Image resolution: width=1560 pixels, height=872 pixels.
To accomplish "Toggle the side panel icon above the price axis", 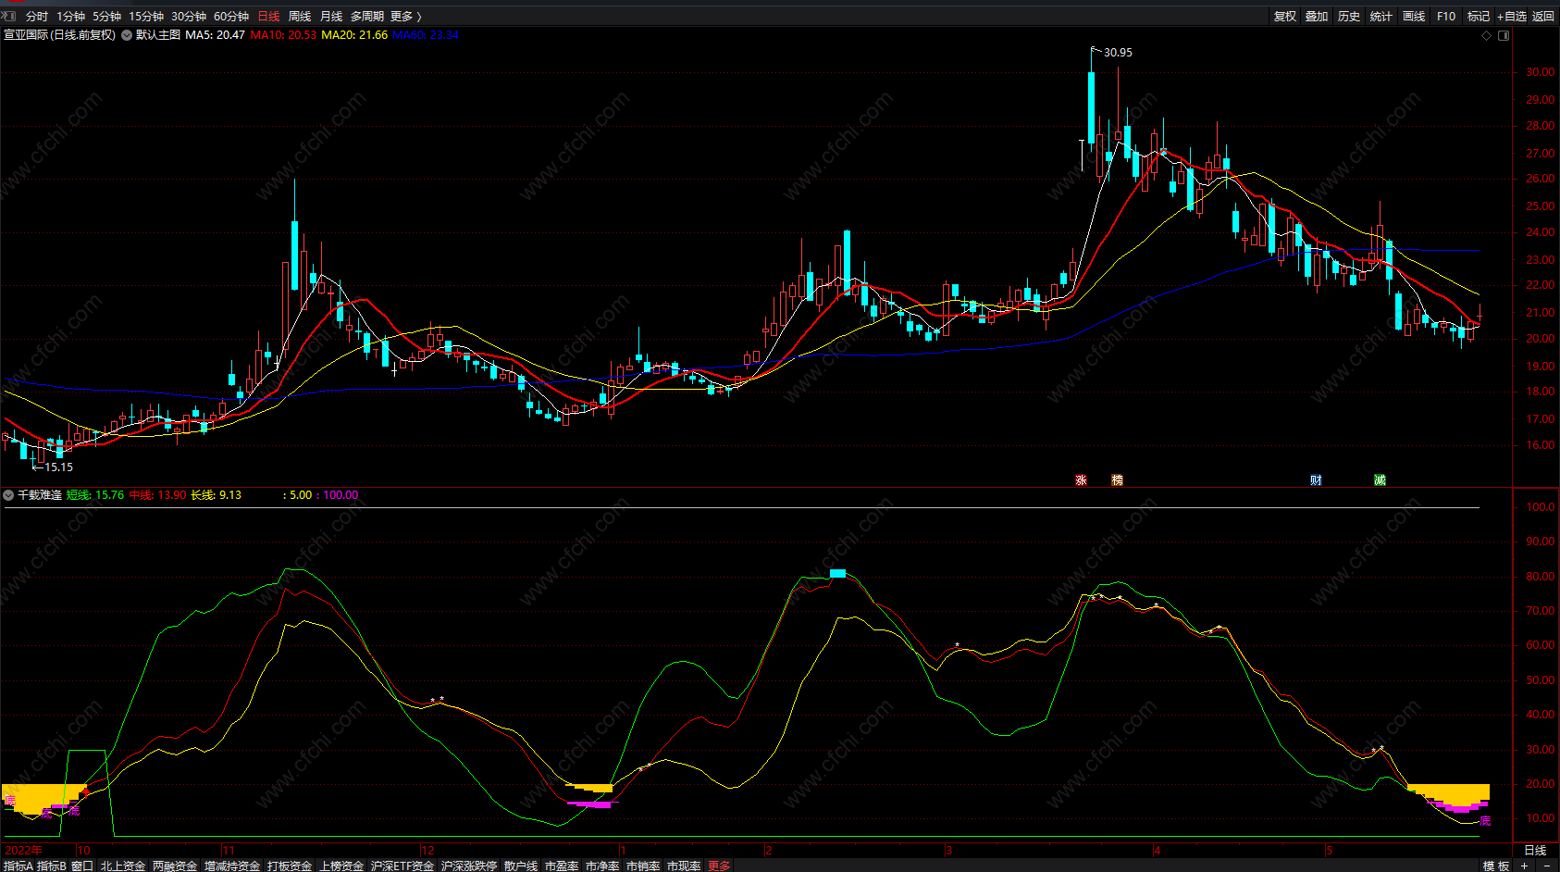I will pos(1504,35).
